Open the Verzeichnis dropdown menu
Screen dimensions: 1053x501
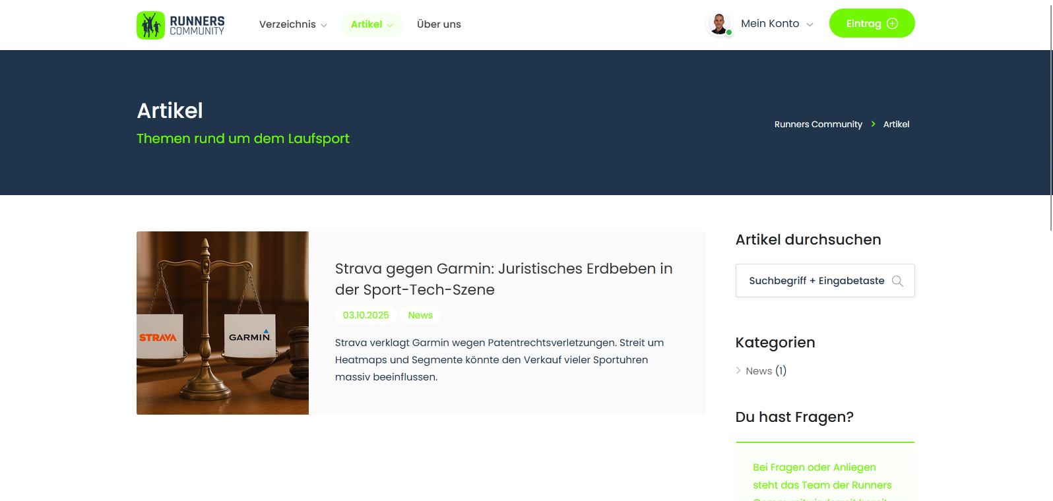[x=293, y=24]
